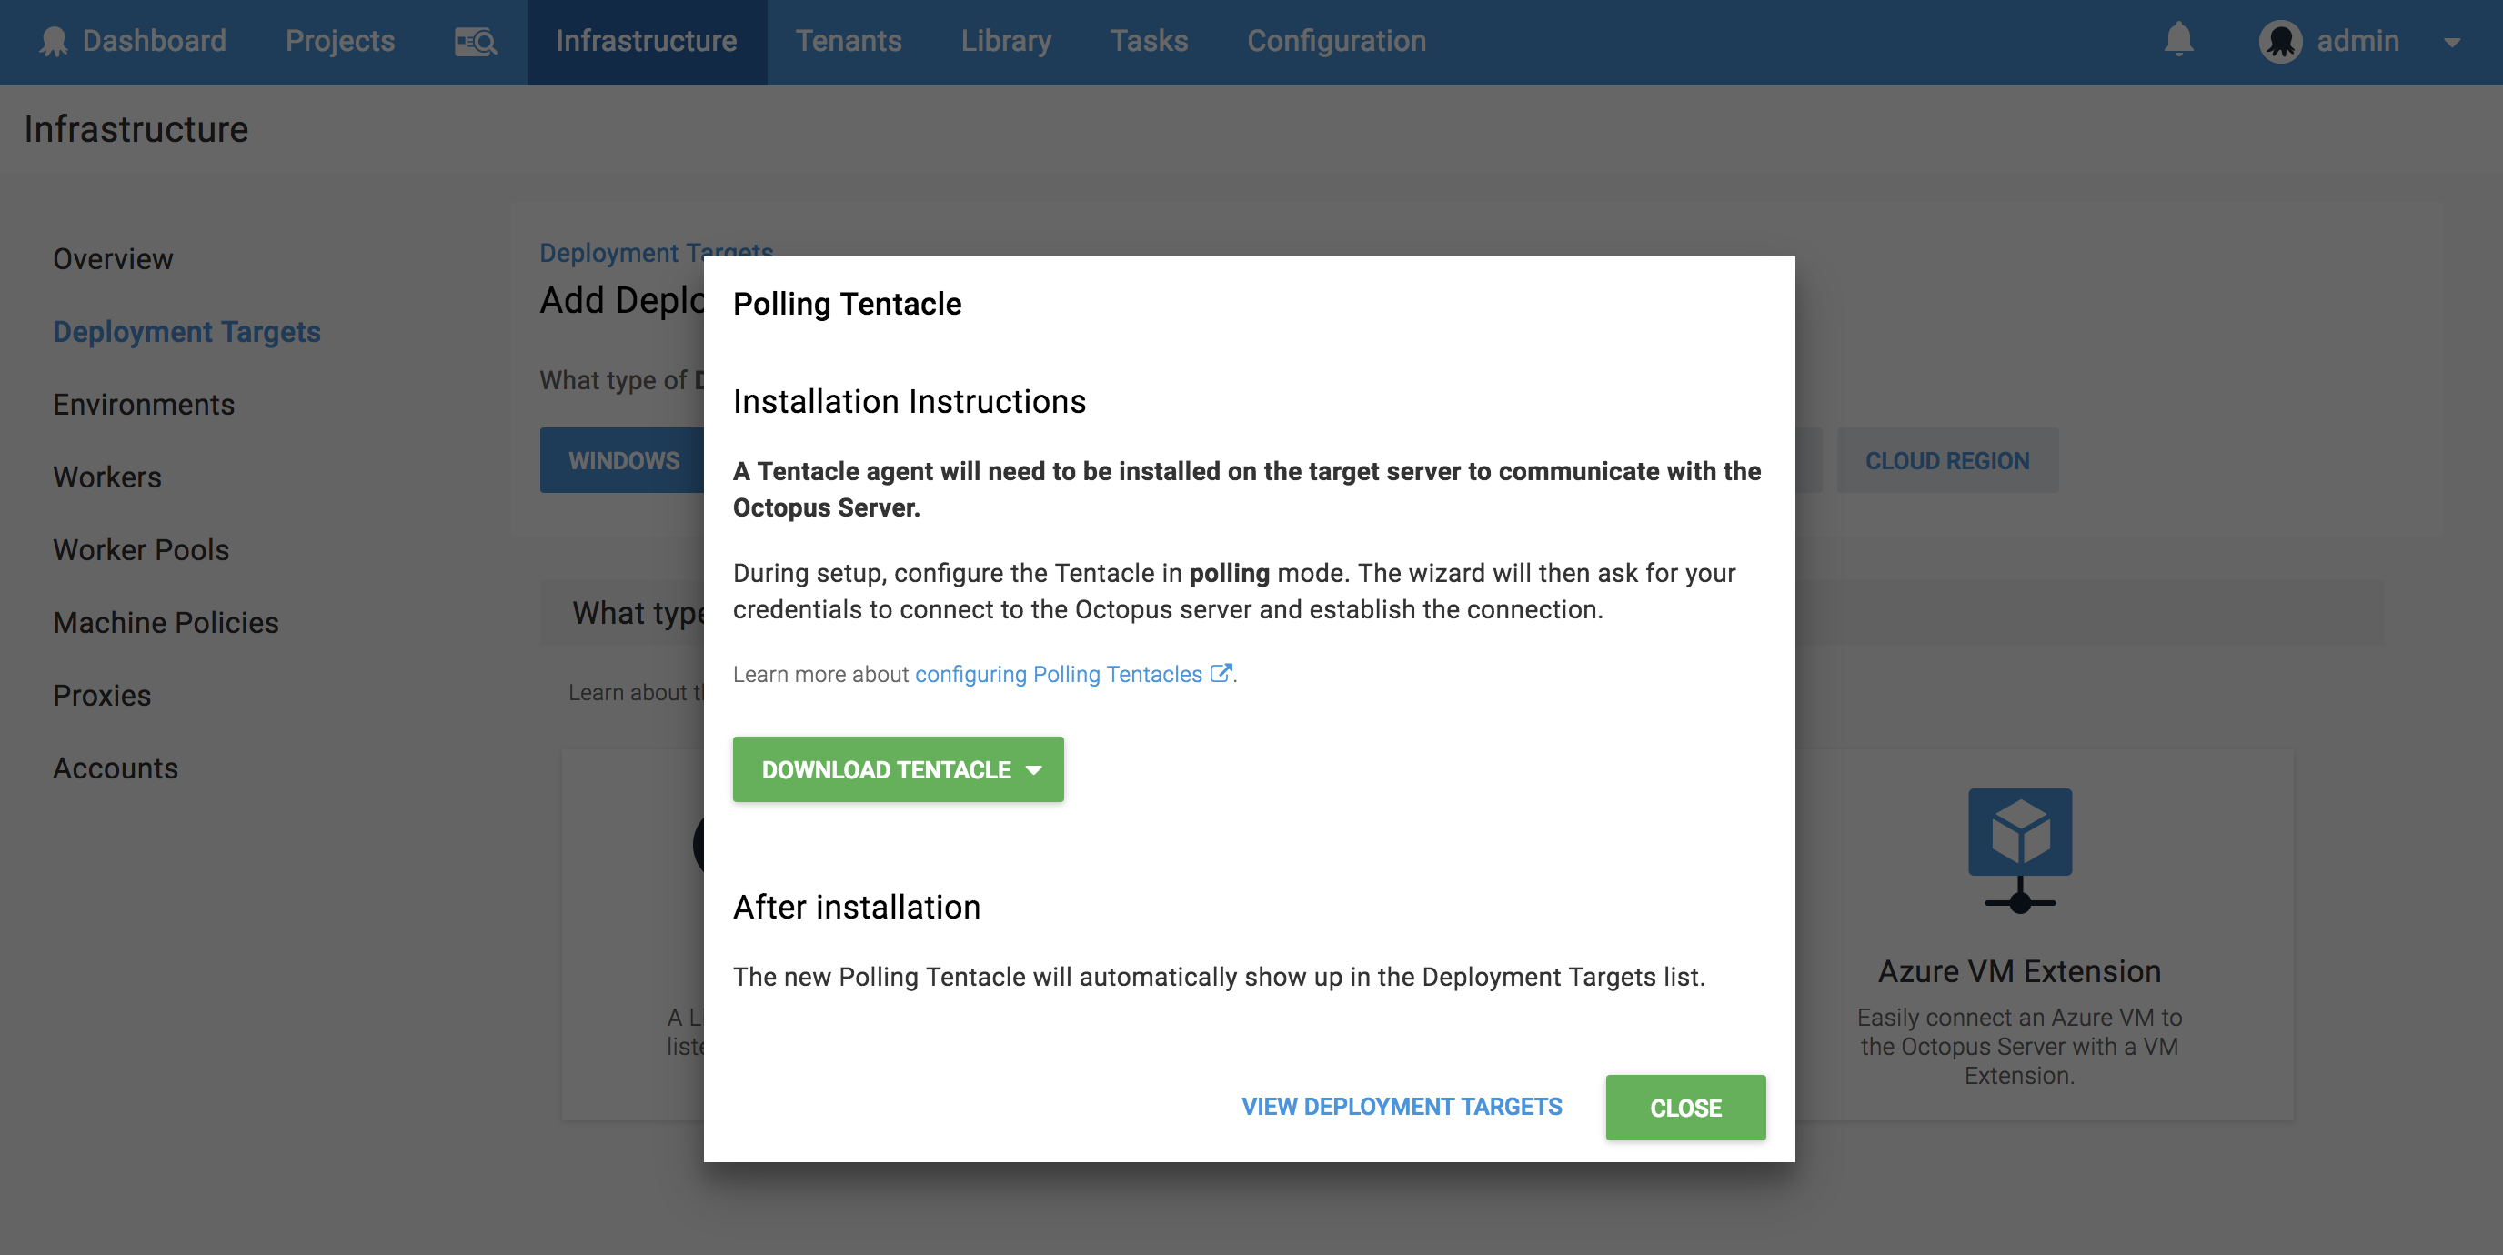Select Machine Policies in the sidebar
This screenshot has width=2503, height=1255.
click(x=166, y=623)
